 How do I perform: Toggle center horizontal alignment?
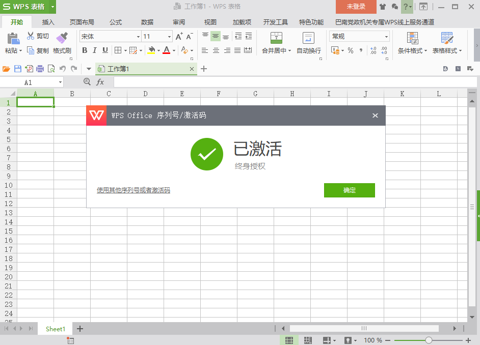click(x=216, y=50)
